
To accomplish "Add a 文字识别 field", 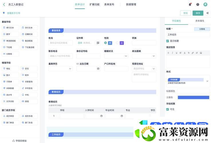I will click(x=10, y=101).
